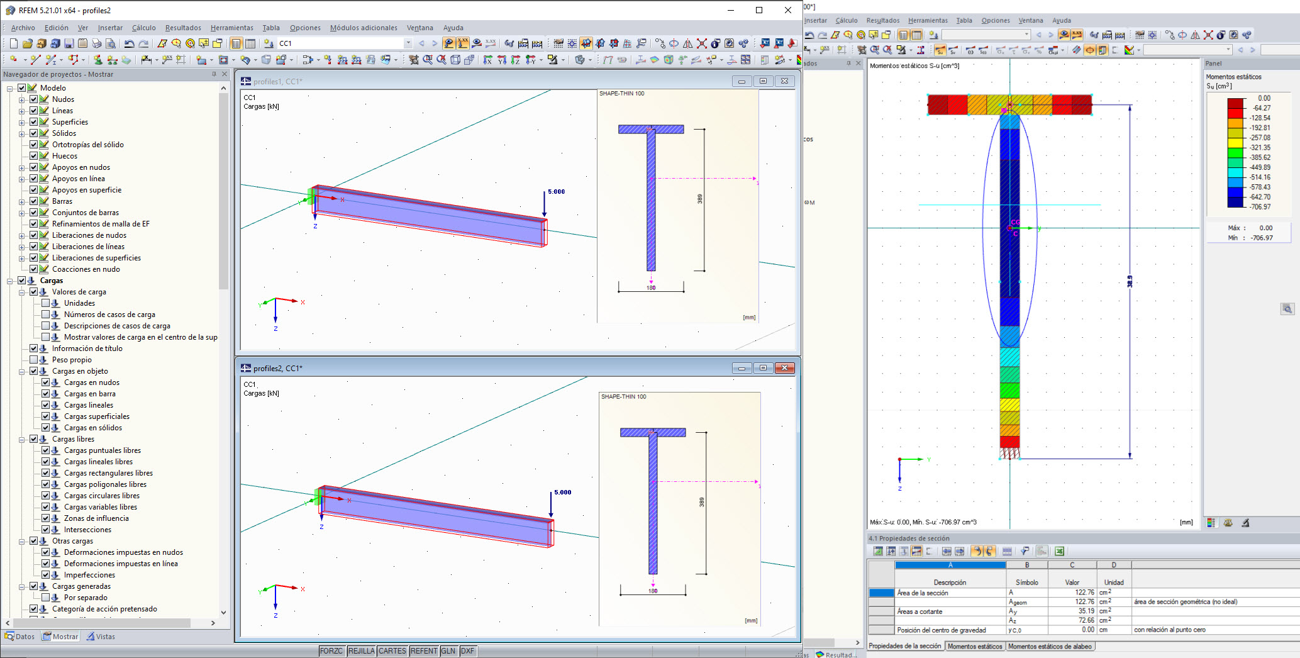Enable the Peso propio checkbox

tap(34, 360)
